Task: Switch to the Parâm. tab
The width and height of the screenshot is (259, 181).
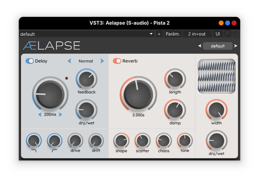Action: [x=173, y=34]
